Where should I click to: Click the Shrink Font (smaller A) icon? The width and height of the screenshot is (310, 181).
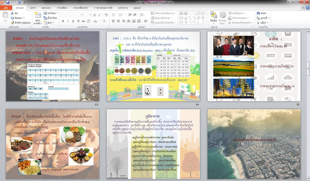click(x=99, y=15)
